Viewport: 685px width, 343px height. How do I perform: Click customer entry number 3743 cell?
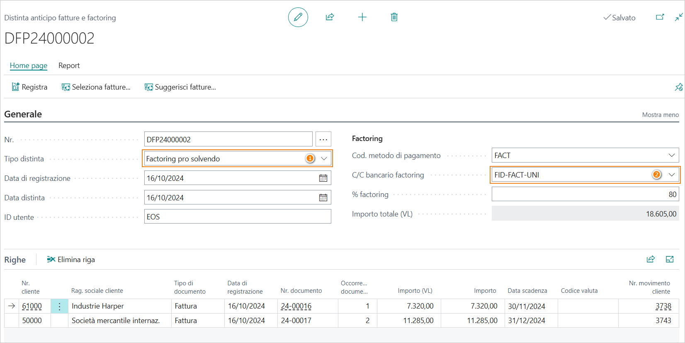(650, 321)
